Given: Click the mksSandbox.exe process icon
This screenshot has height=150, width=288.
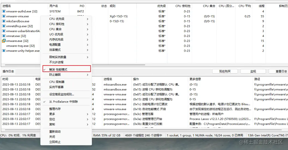Looking at the screenshot, I should click(4, 21).
